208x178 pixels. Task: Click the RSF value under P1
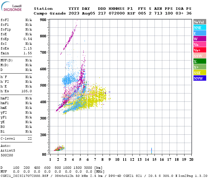tap(131, 13)
